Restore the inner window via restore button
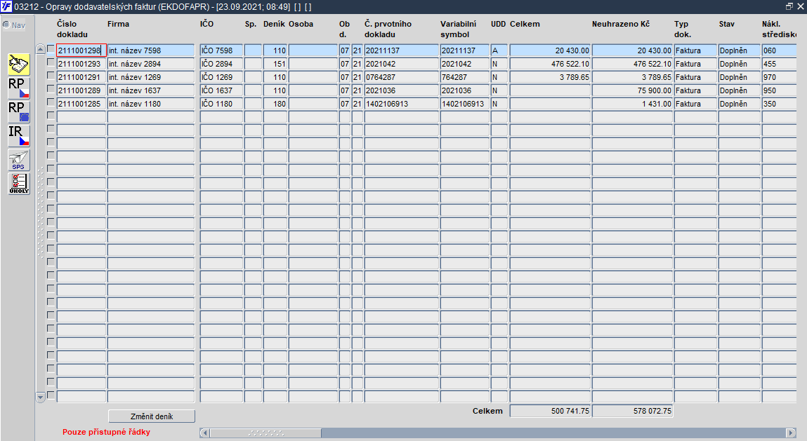The height and width of the screenshot is (441, 807). click(x=789, y=6)
